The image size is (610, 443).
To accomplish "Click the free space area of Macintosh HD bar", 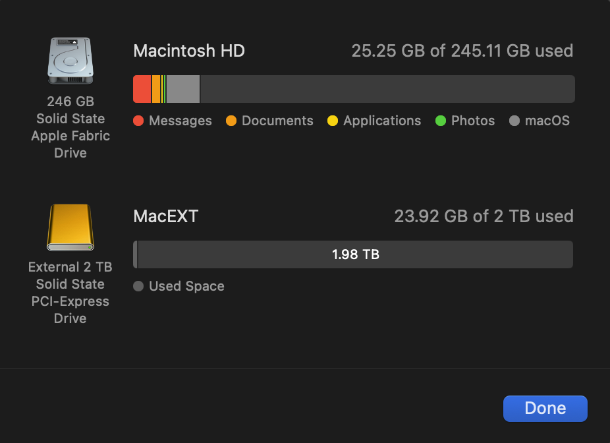I will (387, 89).
